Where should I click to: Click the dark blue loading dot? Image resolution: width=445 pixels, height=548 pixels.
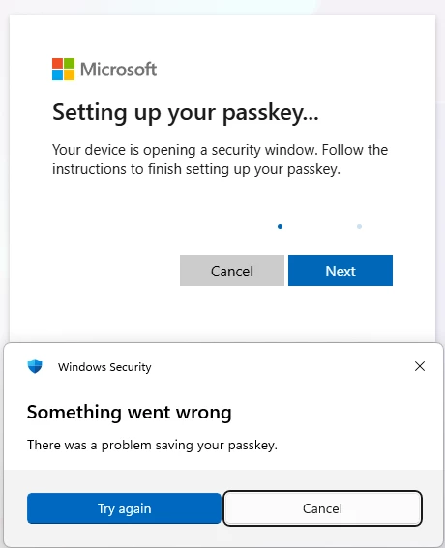280,226
